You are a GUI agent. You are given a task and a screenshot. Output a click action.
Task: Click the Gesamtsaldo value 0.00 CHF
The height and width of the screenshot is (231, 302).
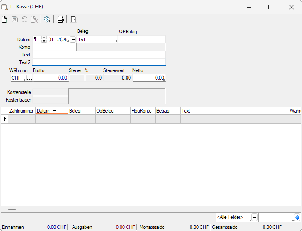pos(272,227)
